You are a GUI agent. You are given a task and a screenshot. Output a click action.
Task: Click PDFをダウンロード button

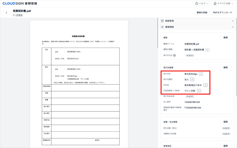[222, 12]
